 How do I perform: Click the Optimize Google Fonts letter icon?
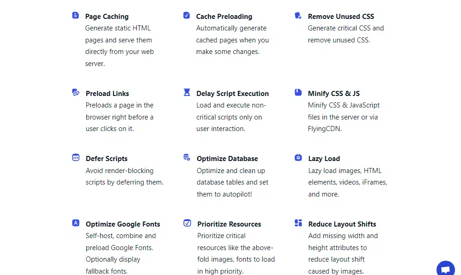(76, 223)
